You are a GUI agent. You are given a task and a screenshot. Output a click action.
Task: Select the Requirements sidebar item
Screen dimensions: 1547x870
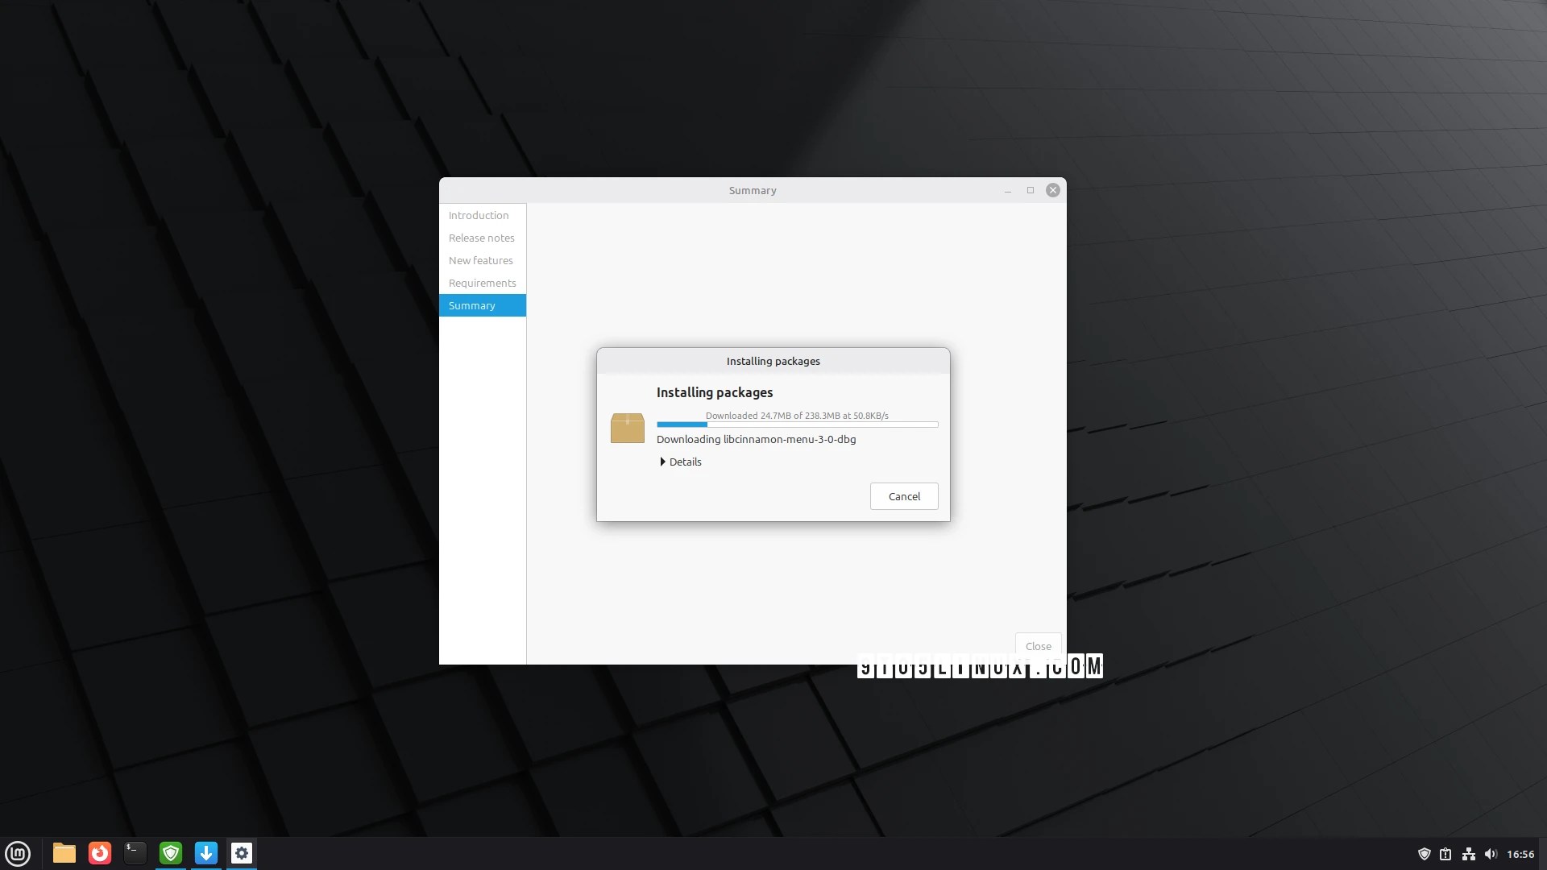(482, 283)
